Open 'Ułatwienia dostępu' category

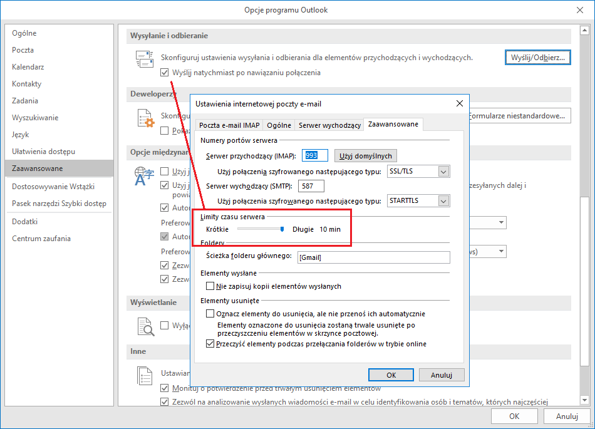coord(59,152)
